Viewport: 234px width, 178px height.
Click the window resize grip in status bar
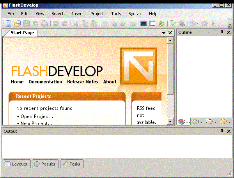click(230, 174)
